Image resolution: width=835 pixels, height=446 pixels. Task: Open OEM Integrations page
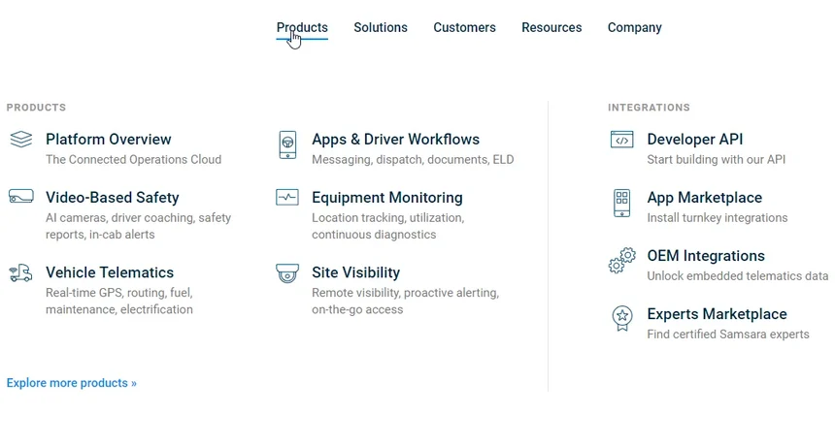[706, 256]
